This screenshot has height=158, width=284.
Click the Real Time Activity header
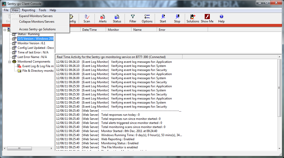[x=119, y=57]
